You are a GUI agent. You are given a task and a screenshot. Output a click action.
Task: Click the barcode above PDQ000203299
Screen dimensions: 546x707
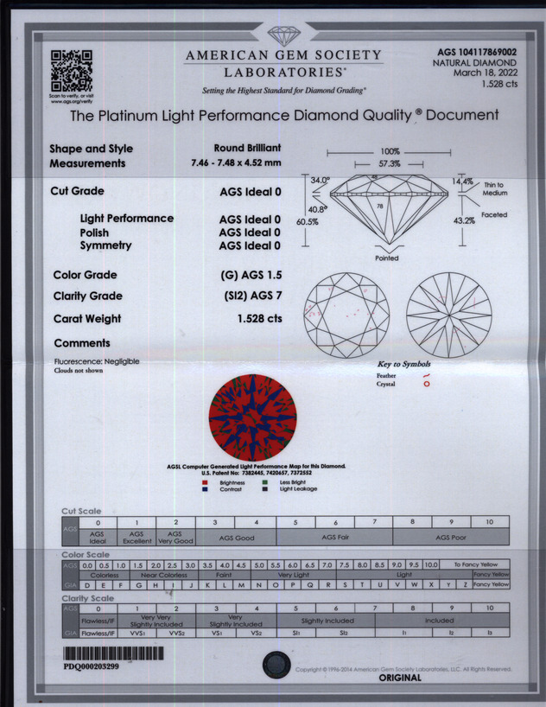[112, 654]
